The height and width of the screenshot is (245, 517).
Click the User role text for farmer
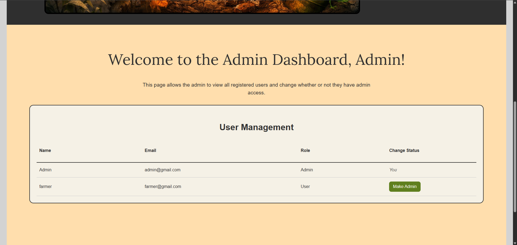(x=305, y=186)
